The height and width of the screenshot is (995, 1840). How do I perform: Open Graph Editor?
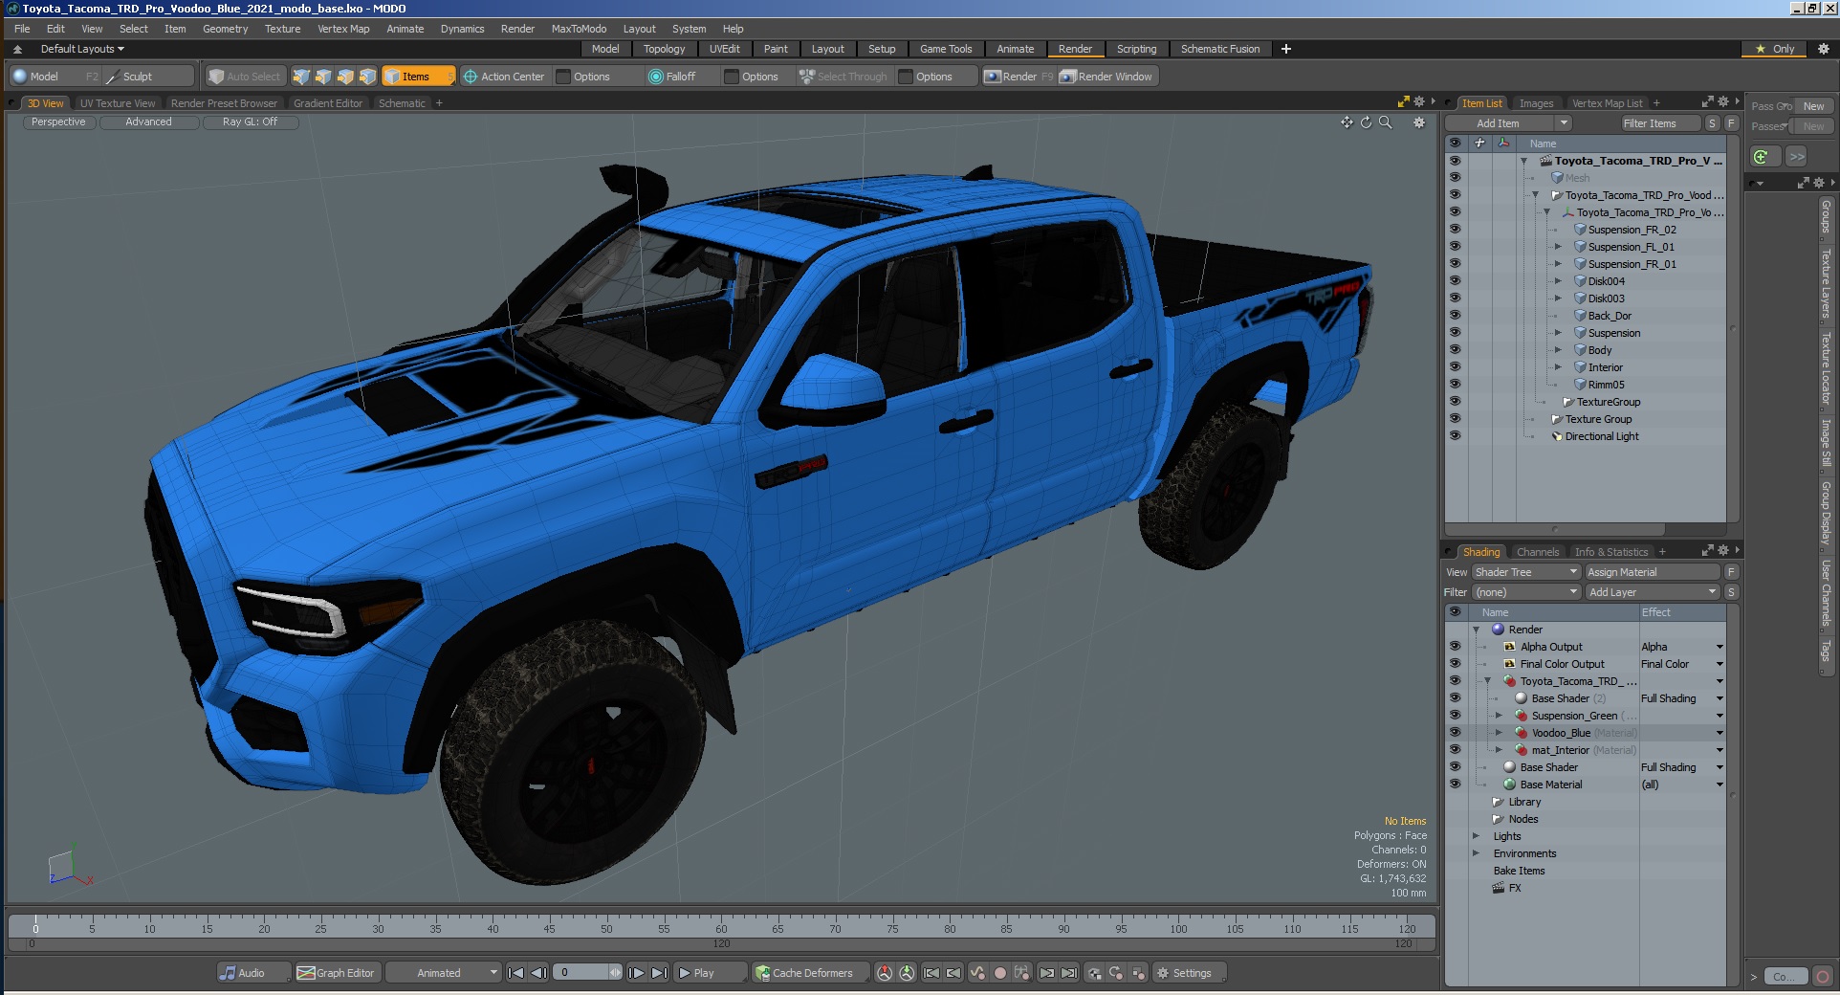337,973
